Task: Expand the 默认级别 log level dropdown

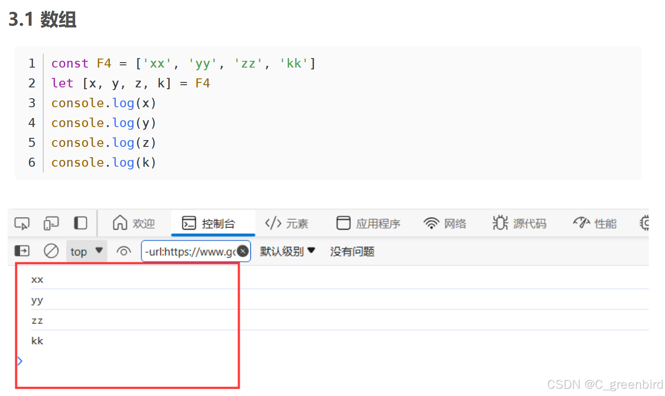Action: click(x=287, y=251)
